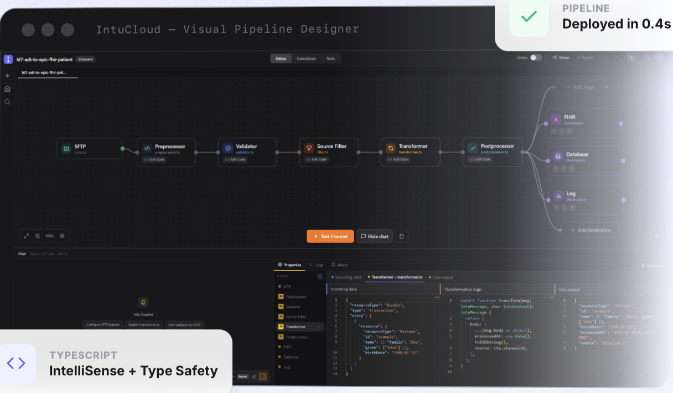Switch to the Executions tab
The height and width of the screenshot is (393, 673).
(306, 58)
